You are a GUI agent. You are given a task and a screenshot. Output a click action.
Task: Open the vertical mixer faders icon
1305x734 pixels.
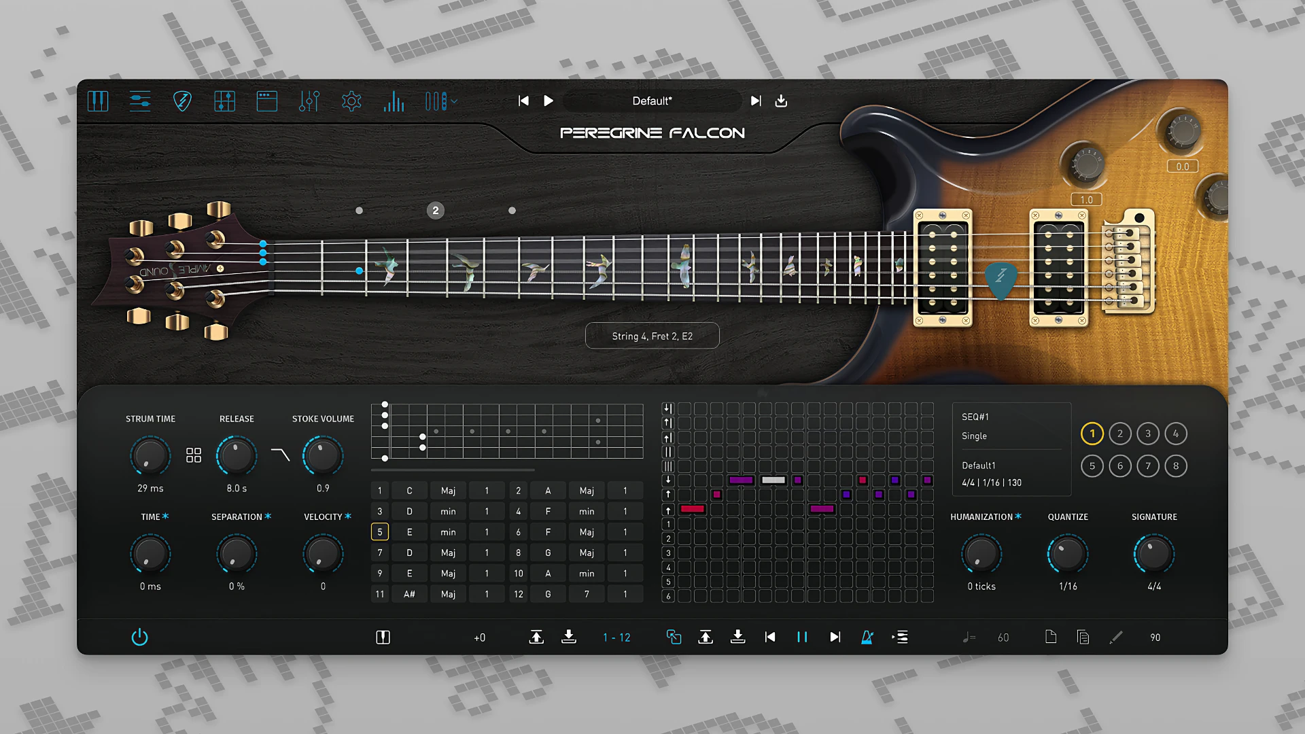click(309, 101)
